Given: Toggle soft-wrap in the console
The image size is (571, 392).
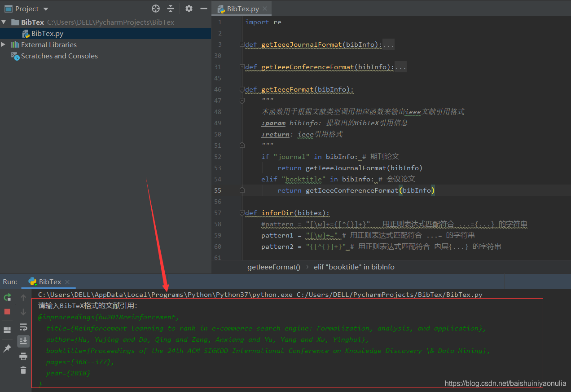Looking at the screenshot, I should (23, 327).
